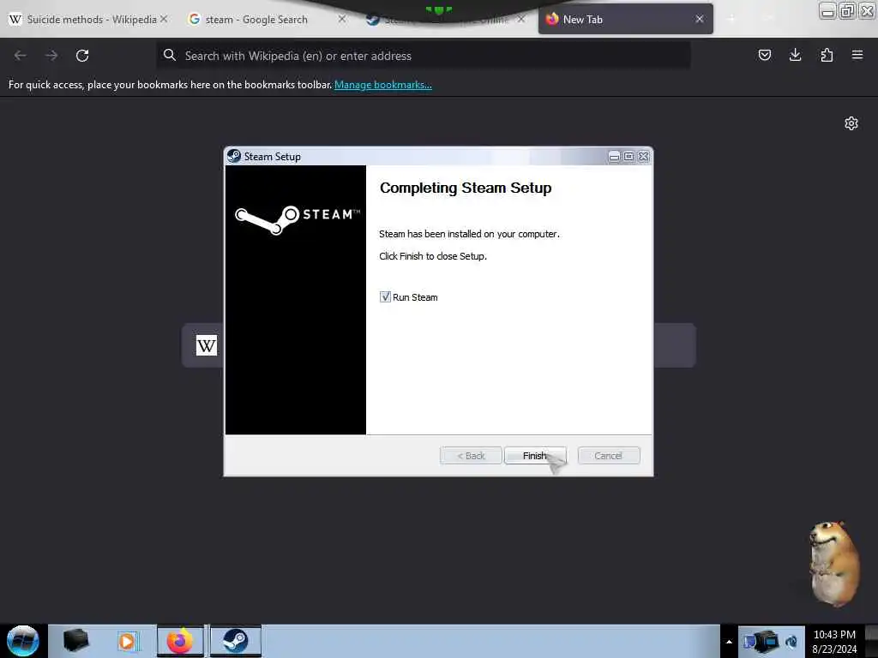
Task: Minimize the Firefox window
Action: pos(827,11)
